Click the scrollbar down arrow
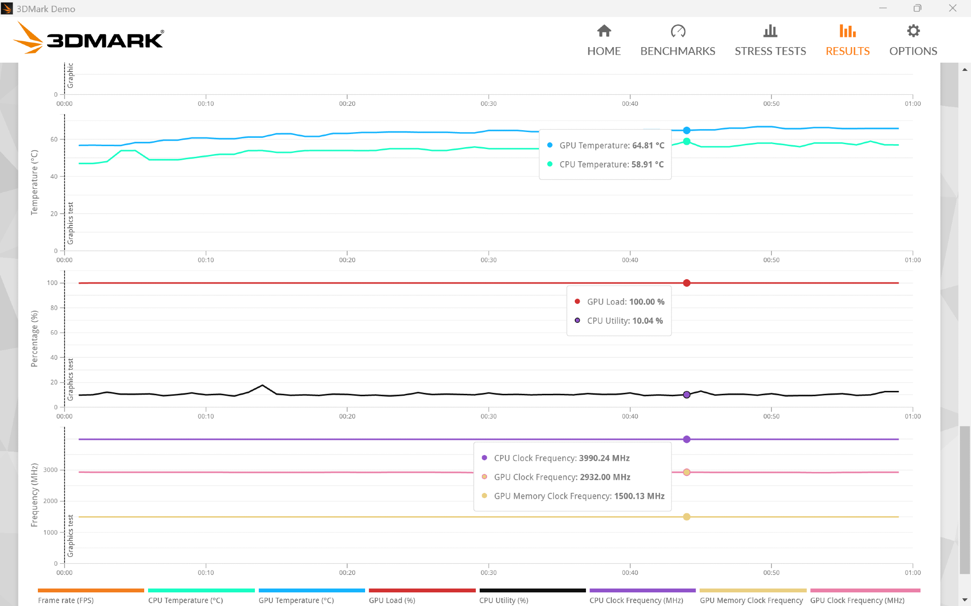Viewport: 971px width, 606px height. [x=965, y=600]
